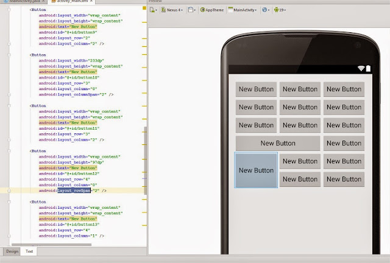Screen dimensions: 390x263
Task: Click the wifi icon in phone status bar
Action: coord(361,68)
